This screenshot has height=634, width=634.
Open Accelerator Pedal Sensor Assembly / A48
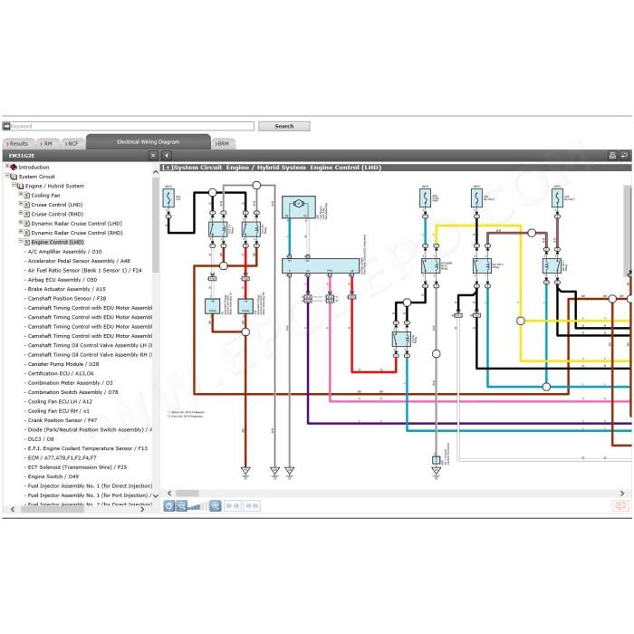click(x=79, y=261)
